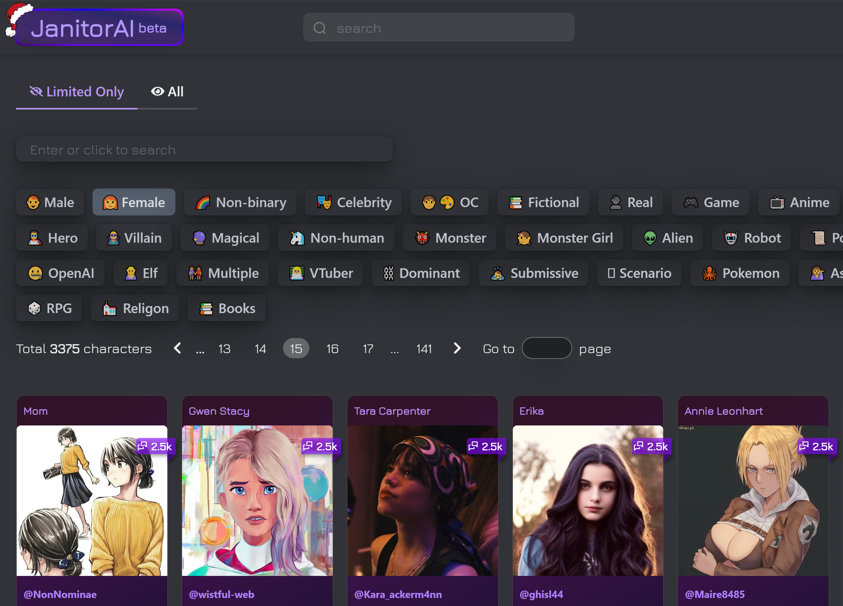The image size is (843, 606).
Task: Toggle the Fictional tag filter
Action: [x=543, y=202]
